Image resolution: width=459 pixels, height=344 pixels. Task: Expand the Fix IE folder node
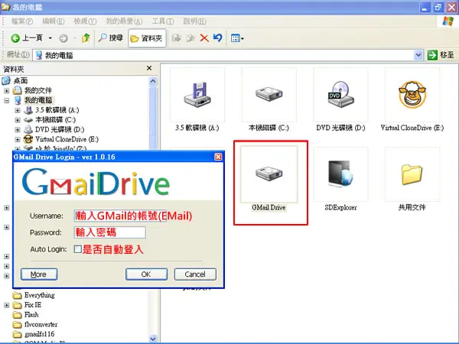tap(6, 305)
